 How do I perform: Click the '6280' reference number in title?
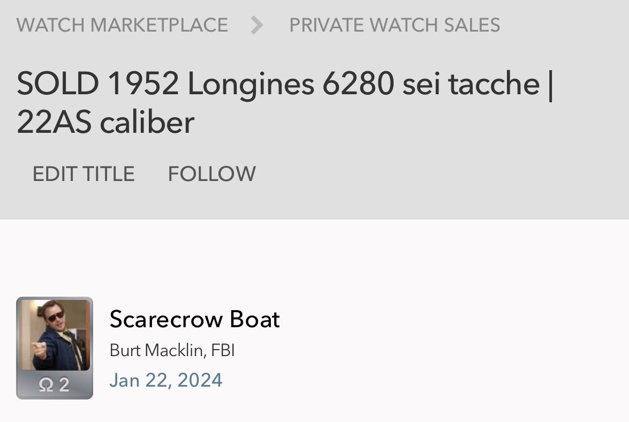point(358,84)
